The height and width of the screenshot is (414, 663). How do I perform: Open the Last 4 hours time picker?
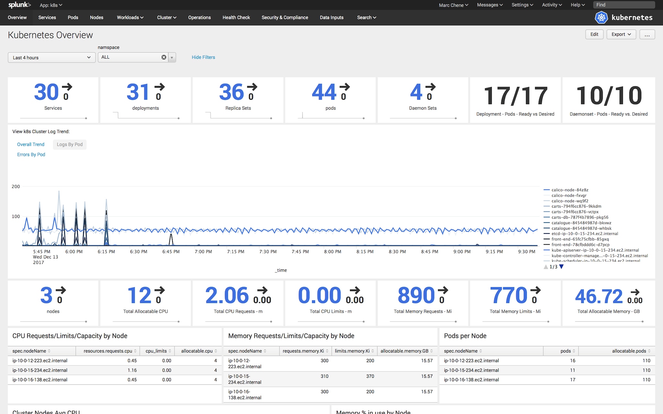51,58
